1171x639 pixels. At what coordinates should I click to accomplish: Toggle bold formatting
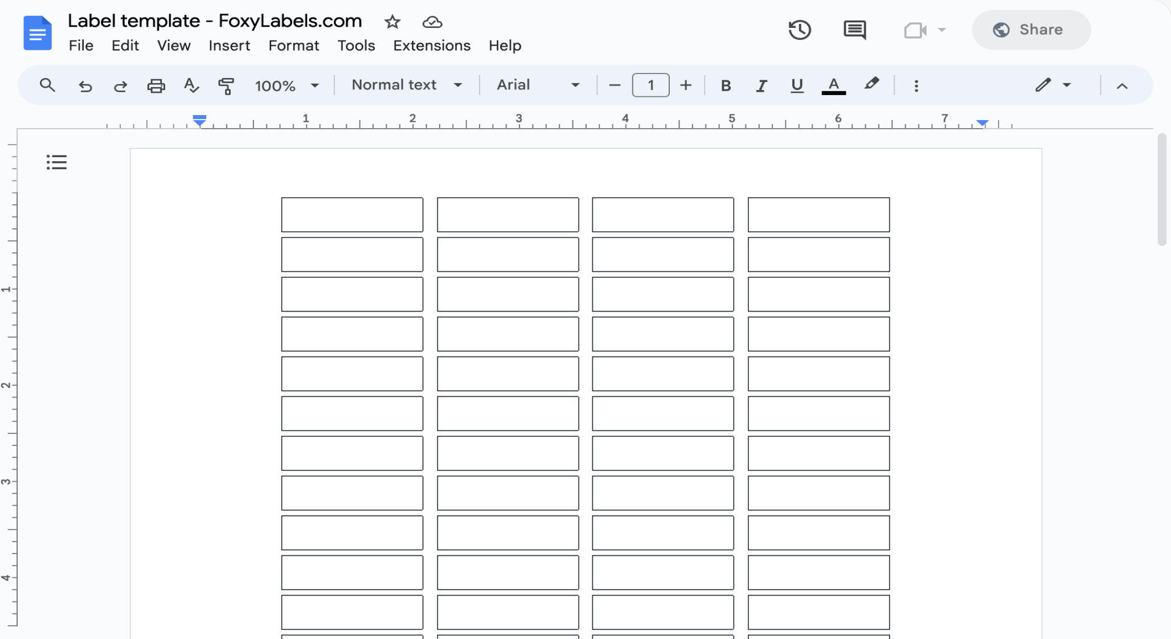click(726, 85)
